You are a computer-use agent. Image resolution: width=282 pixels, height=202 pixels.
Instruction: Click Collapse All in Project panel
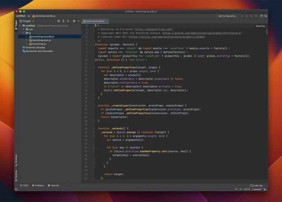[68, 21]
